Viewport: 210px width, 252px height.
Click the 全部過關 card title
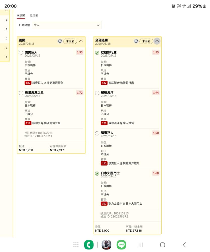pyautogui.click(x=101, y=40)
